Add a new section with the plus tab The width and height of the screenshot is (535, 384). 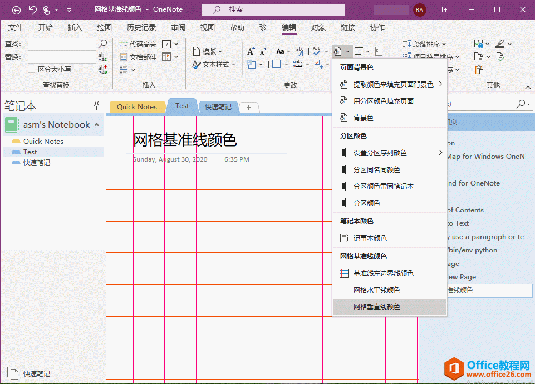tap(249, 108)
